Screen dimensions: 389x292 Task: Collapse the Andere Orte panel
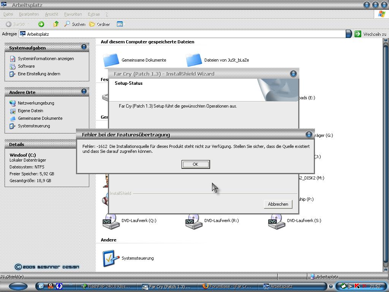pyautogui.click(x=84, y=91)
